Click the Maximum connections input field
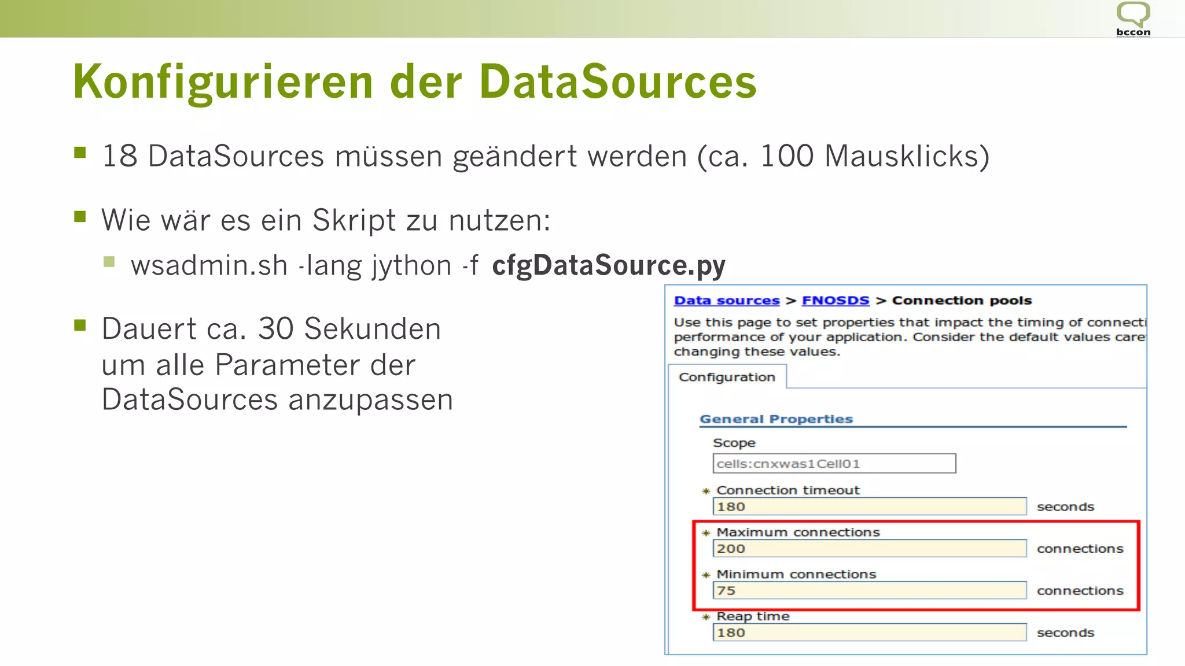The image size is (1185, 666). 870,549
